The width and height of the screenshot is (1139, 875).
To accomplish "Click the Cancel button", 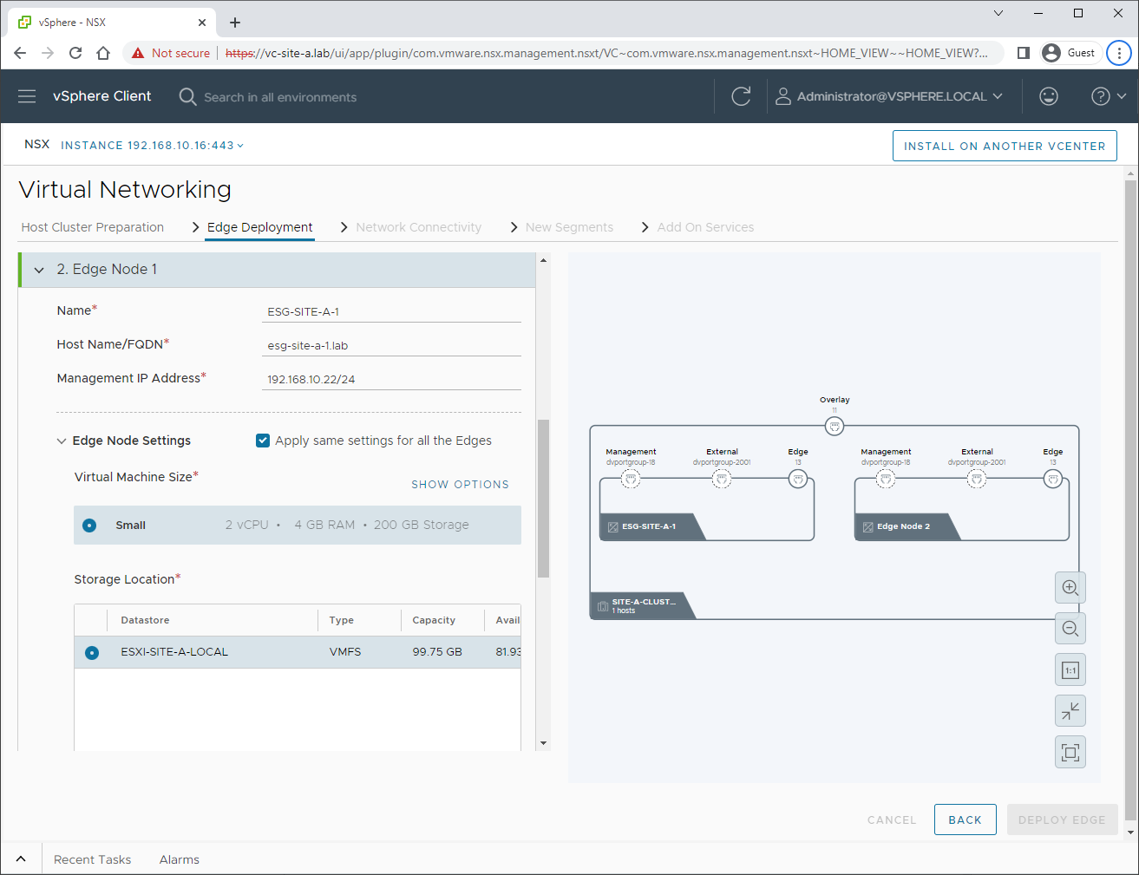I will click(892, 819).
